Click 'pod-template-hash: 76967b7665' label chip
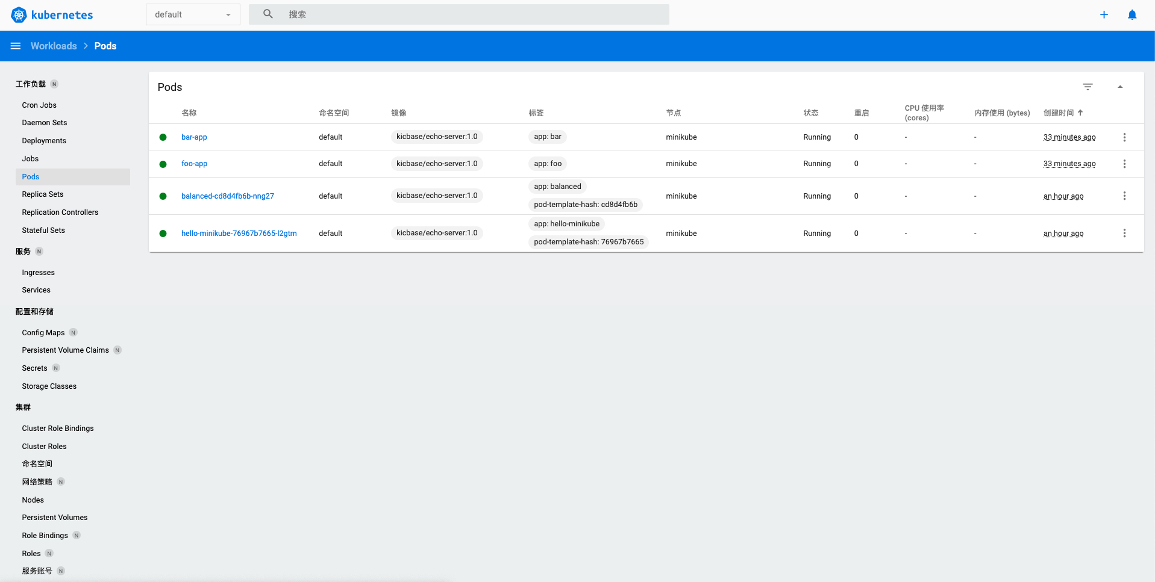The height and width of the screenshot is (582, 1155). pos(589,242)
